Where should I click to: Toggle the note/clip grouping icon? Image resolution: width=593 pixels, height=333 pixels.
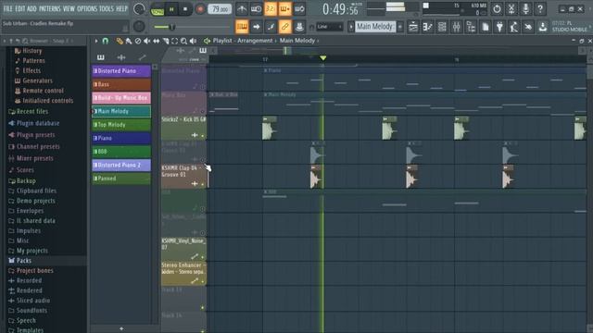[x=271, y=27]
